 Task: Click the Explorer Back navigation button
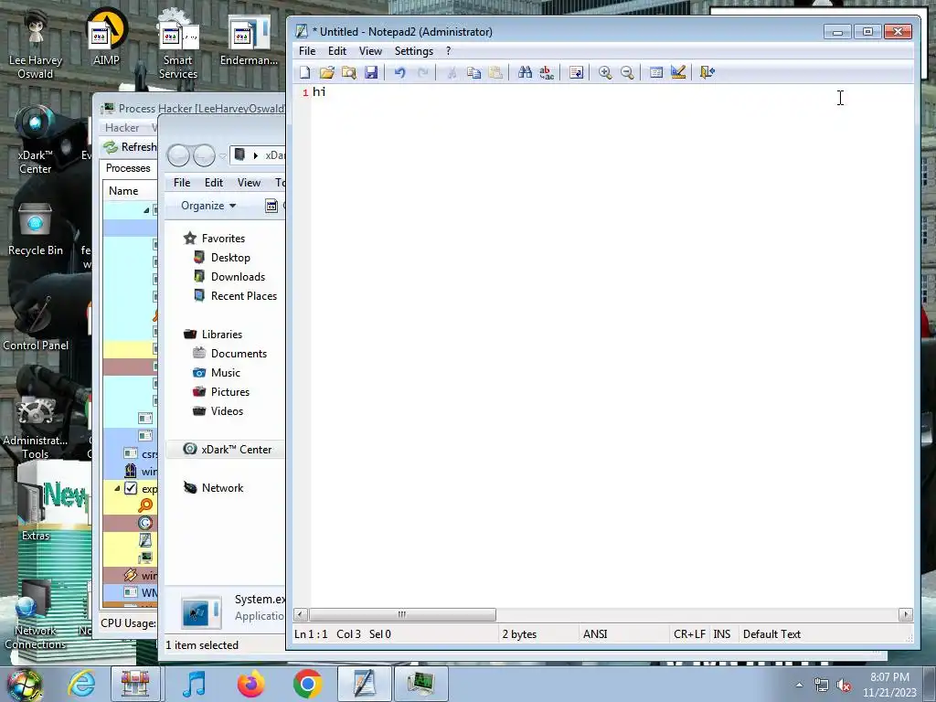tap(178, 155)
